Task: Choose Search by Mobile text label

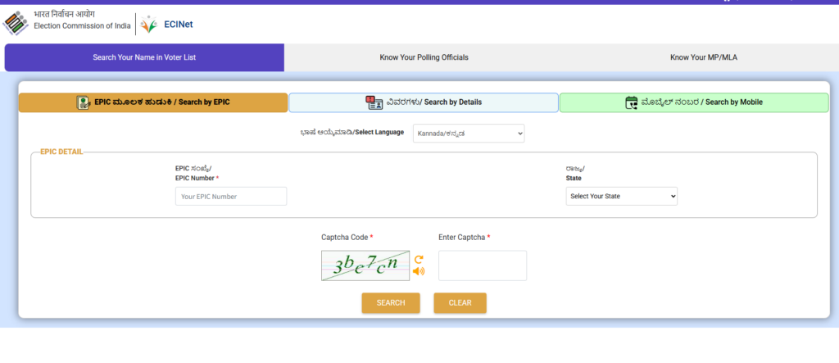Action: [733, 102]
